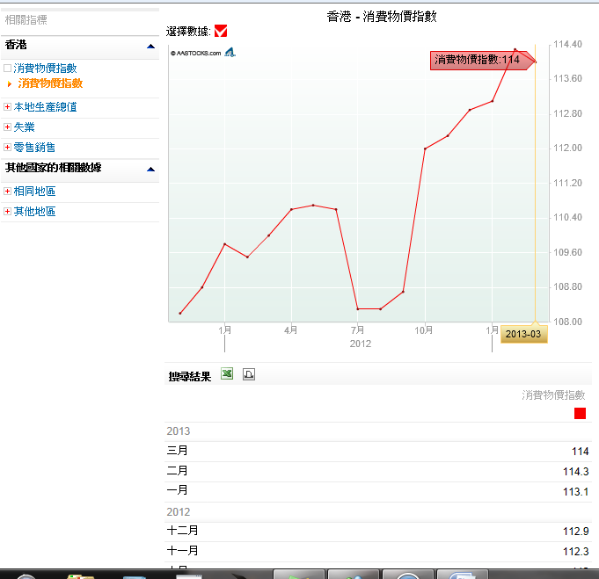The height and width of the screenshot is (579, 599).
Task: Expand the 零售銷售 tree node
Action: click(x=7, y=147)
